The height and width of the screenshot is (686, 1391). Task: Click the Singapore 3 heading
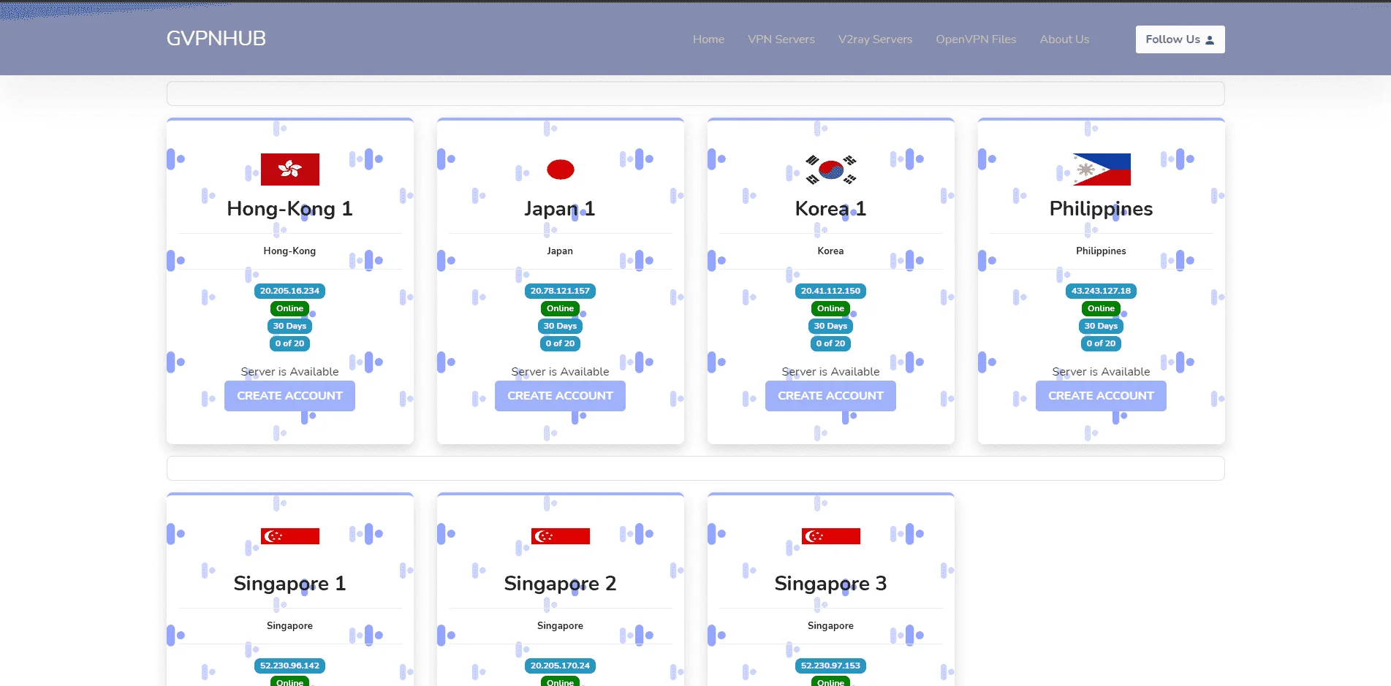tap(830, 584)
